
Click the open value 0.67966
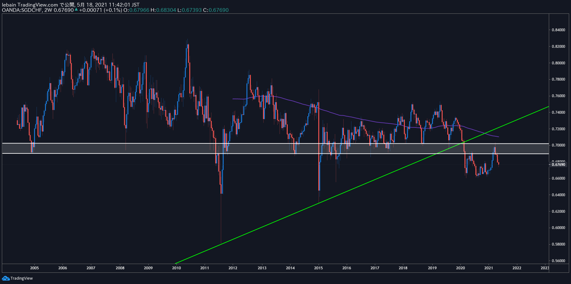tap(139, 10)
